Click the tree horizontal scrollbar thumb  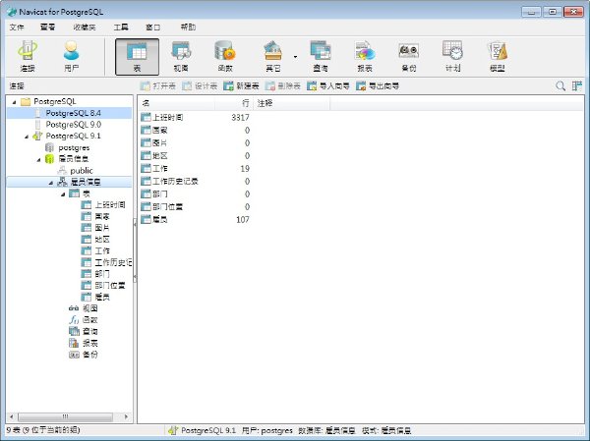point(66,416)
